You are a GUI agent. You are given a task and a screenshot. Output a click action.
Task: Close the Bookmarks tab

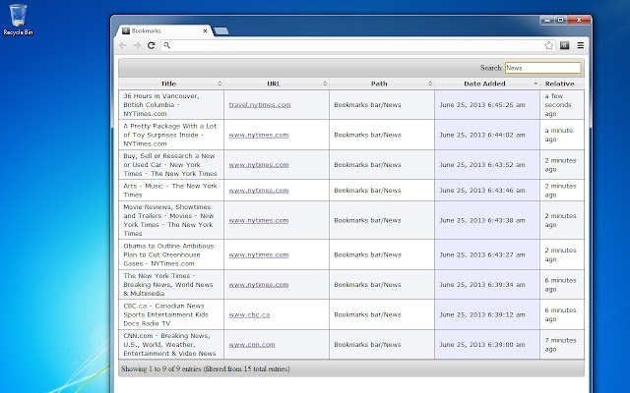(203, 31)
